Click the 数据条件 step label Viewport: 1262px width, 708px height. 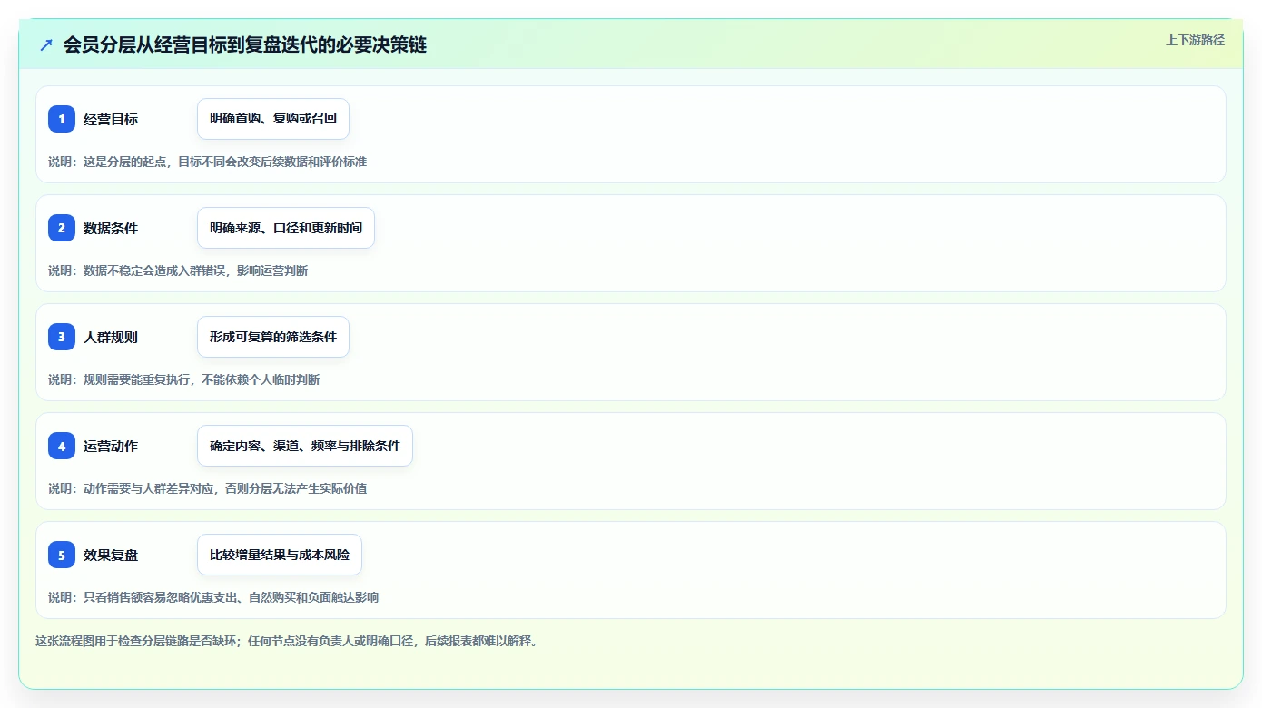(x=111, y=228)
